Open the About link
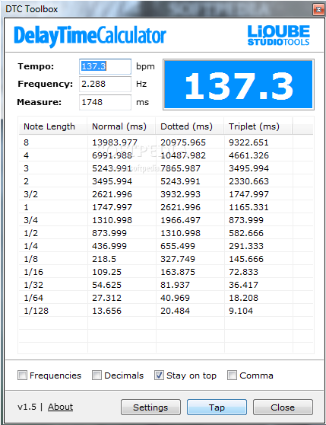 pyautogui.click(x=60, y=407)
